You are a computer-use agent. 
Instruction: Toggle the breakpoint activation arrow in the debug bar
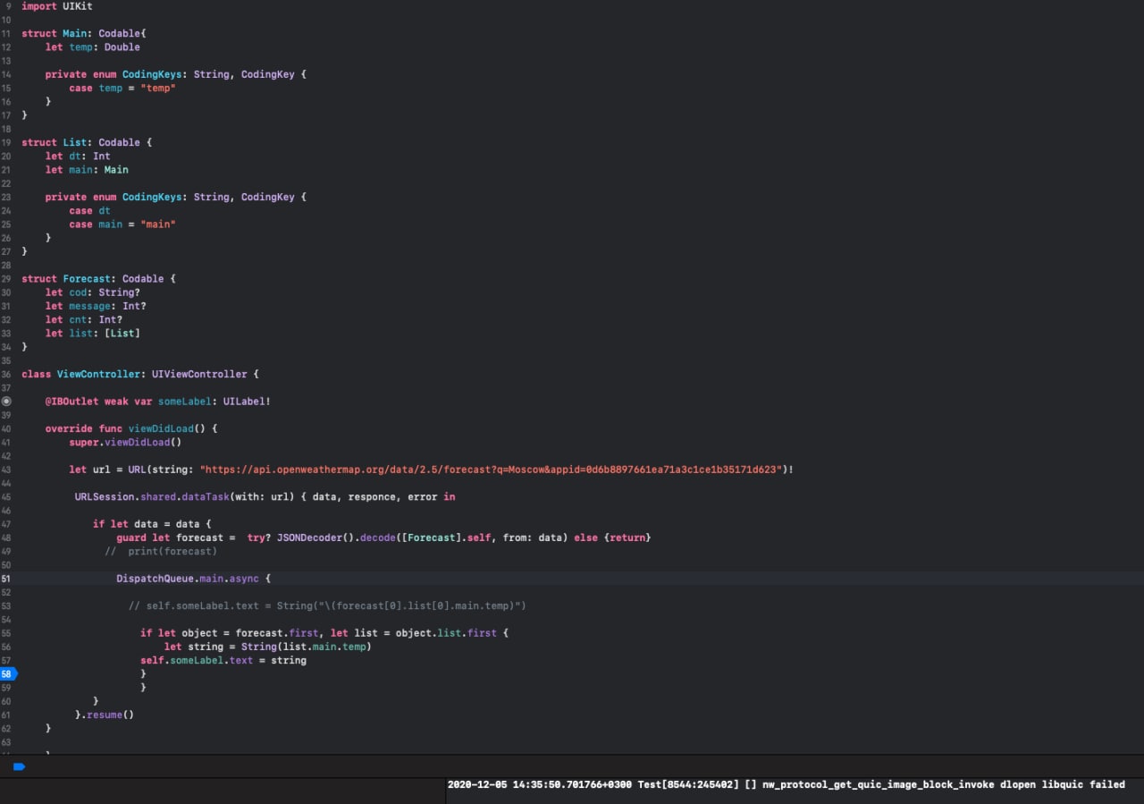[x=19, y=766]
